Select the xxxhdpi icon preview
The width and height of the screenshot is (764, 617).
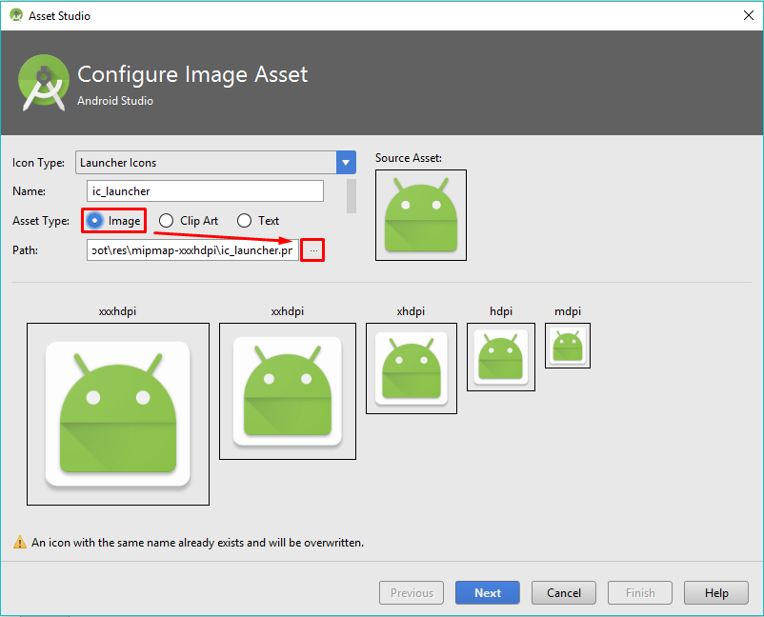pos(118,414)
